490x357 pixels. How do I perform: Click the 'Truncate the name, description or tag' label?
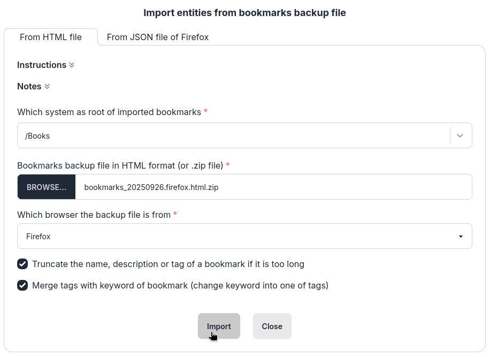click(168, 264)
